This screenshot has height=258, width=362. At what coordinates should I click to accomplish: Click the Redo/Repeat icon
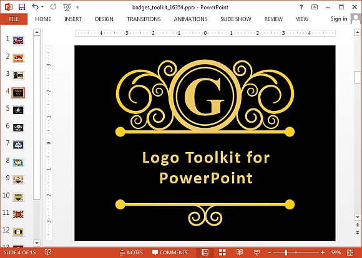[53, 7]
